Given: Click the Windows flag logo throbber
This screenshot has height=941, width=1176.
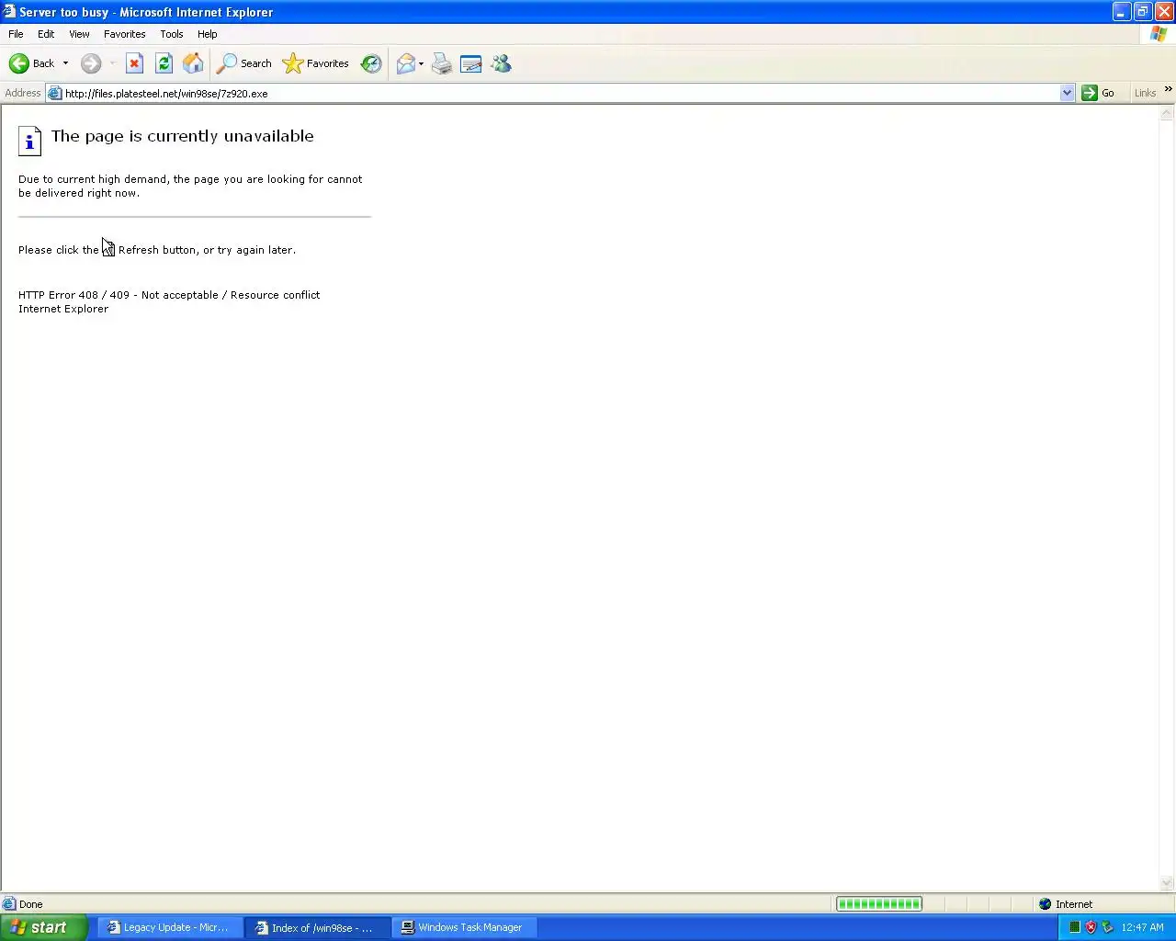Looking at the screenshot, I should [1159, 34].
